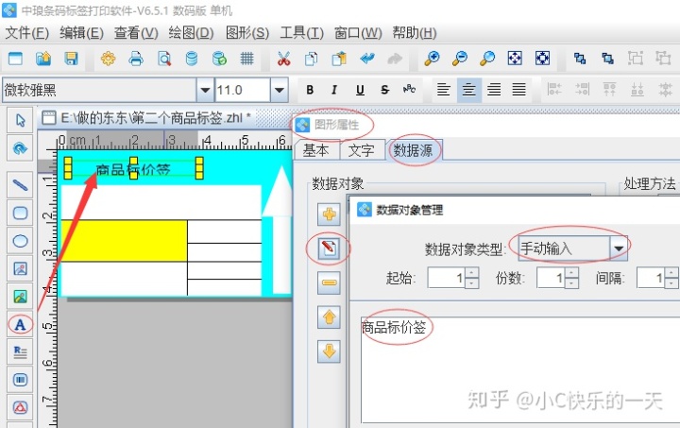This screenshot has height=428, width=680.
Task: Click the 商品标价签 text object on canvas
Action: click(x=133, y=169)
